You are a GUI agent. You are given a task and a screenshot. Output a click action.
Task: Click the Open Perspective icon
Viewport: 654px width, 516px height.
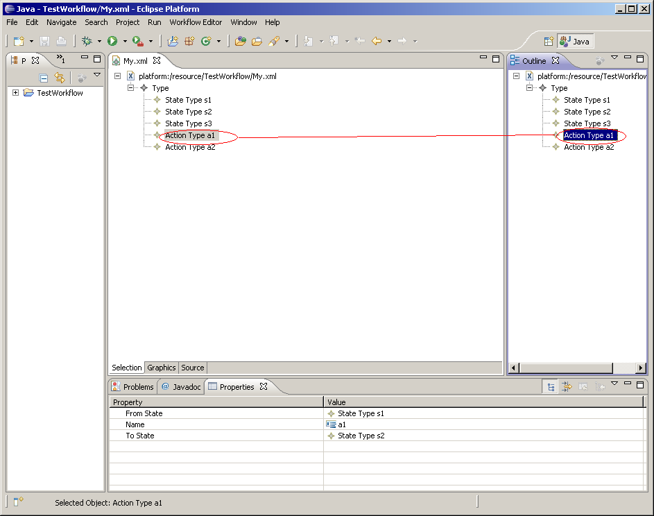(549, 42)
